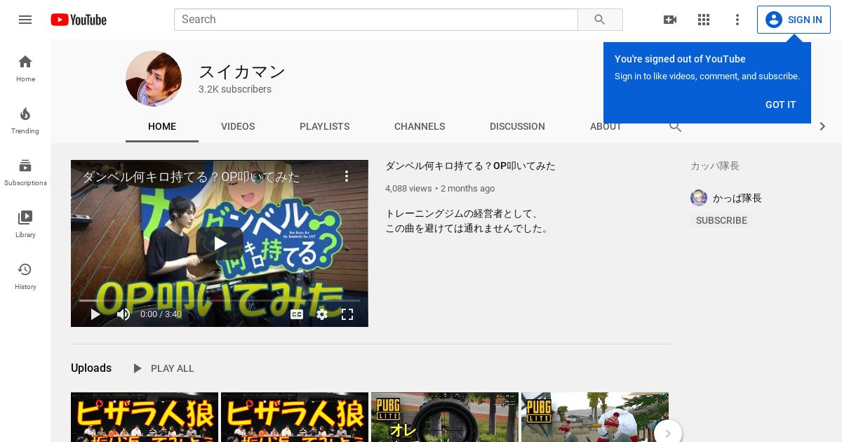Click the 4,088 views text
The width and height of the screenshot is (842, 442).
(408, 189)
